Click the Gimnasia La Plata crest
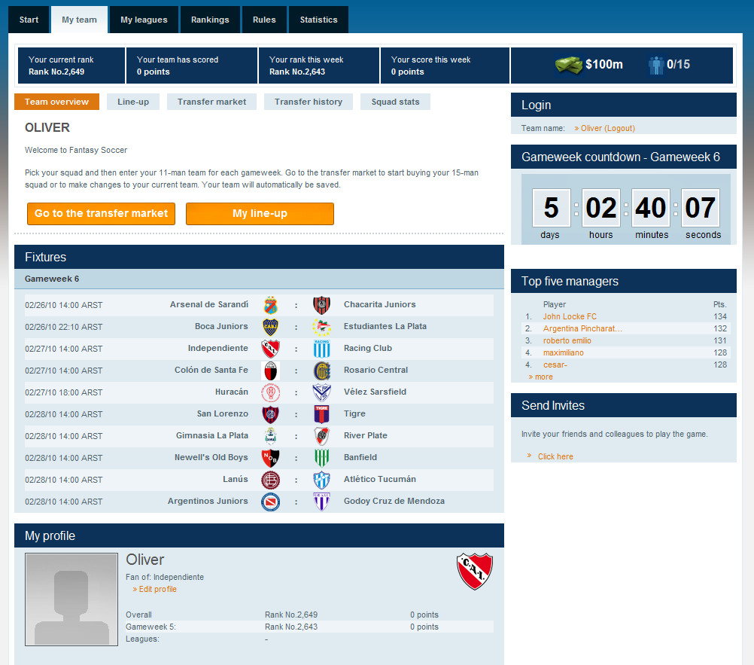Screen dimensions: 754x665 tap(271, 436)
